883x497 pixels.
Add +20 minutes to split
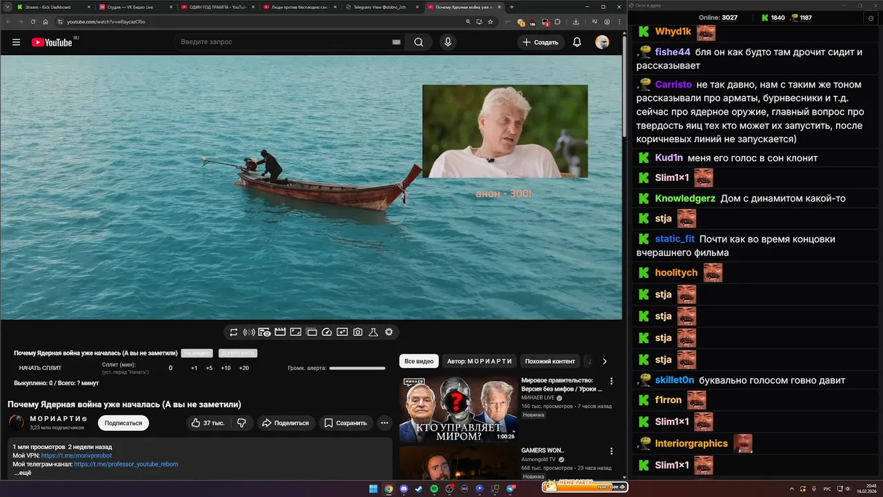pos(244,368)
